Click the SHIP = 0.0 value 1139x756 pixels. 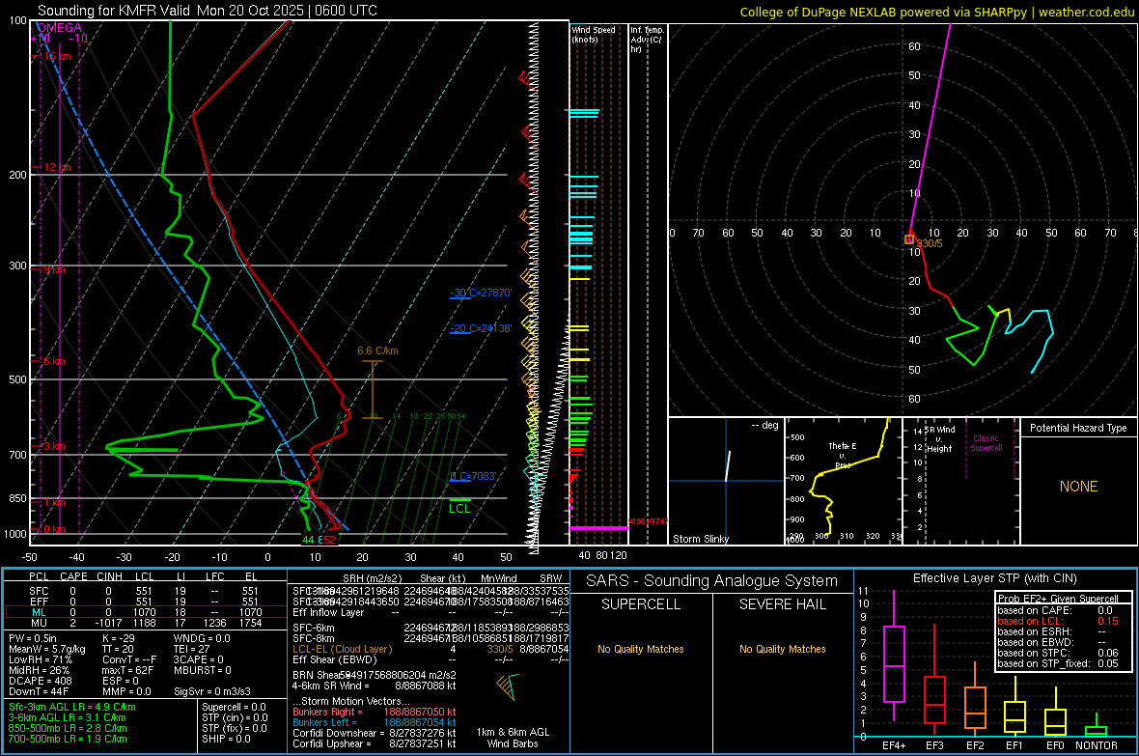[x=226, y=739]
